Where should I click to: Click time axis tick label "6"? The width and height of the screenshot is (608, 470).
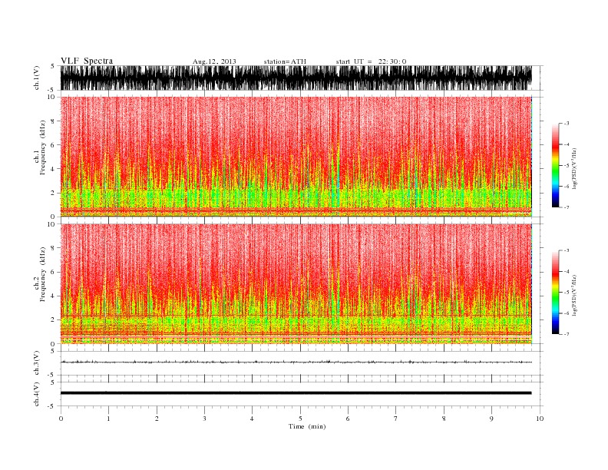click(348, 419)
